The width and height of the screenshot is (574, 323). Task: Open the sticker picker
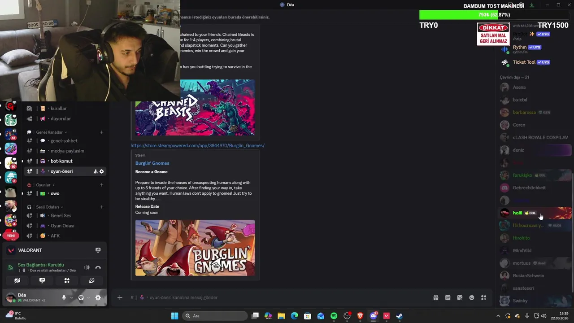[x=460, y=297]
